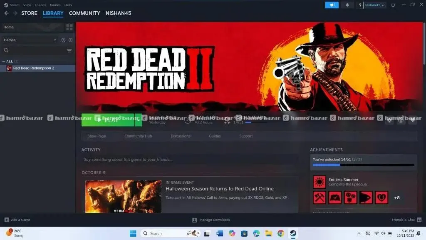Open the Friends menu
This screenshot has height=240, width=426.
coord(40,5)
